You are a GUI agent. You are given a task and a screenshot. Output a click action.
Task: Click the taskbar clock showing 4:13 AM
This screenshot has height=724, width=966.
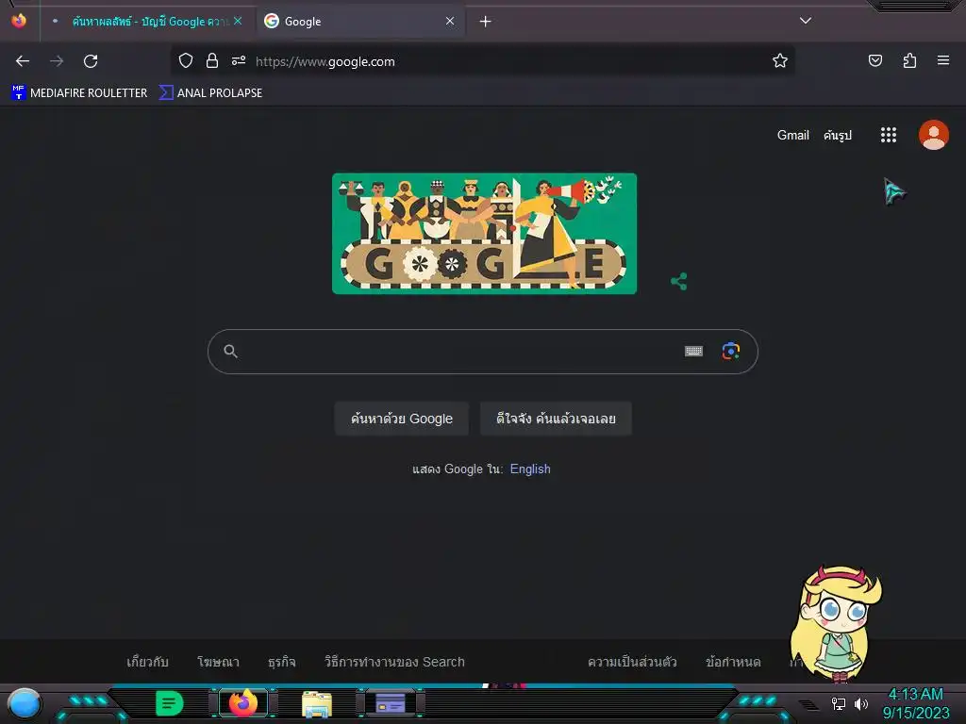pos(915,703)
